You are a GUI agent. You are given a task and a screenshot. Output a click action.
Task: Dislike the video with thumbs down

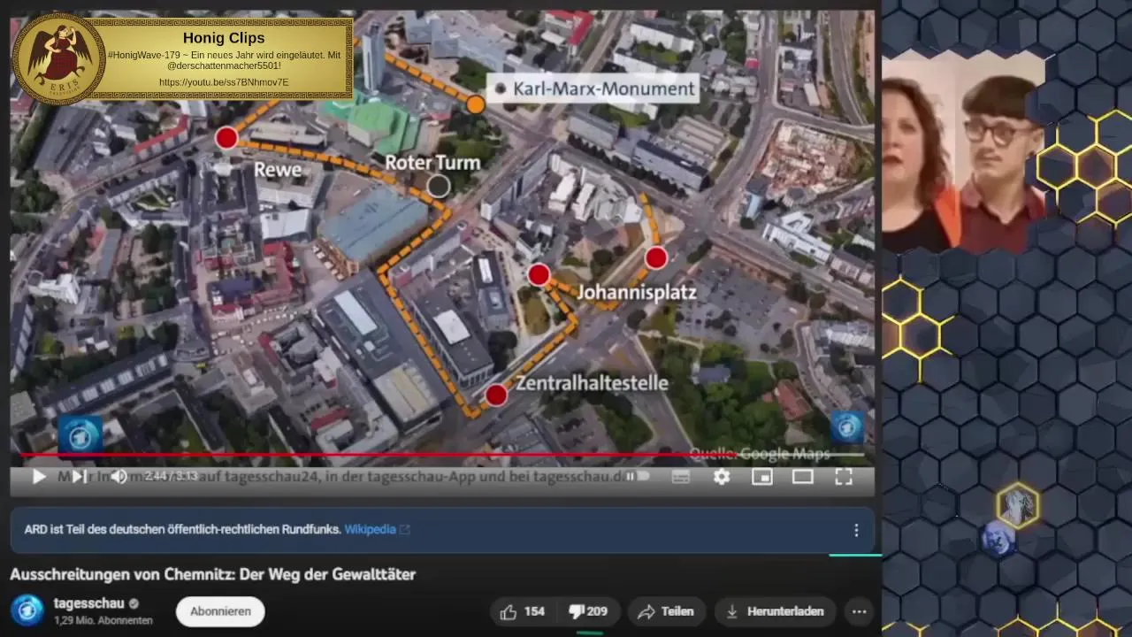click(x=587, y=611)
